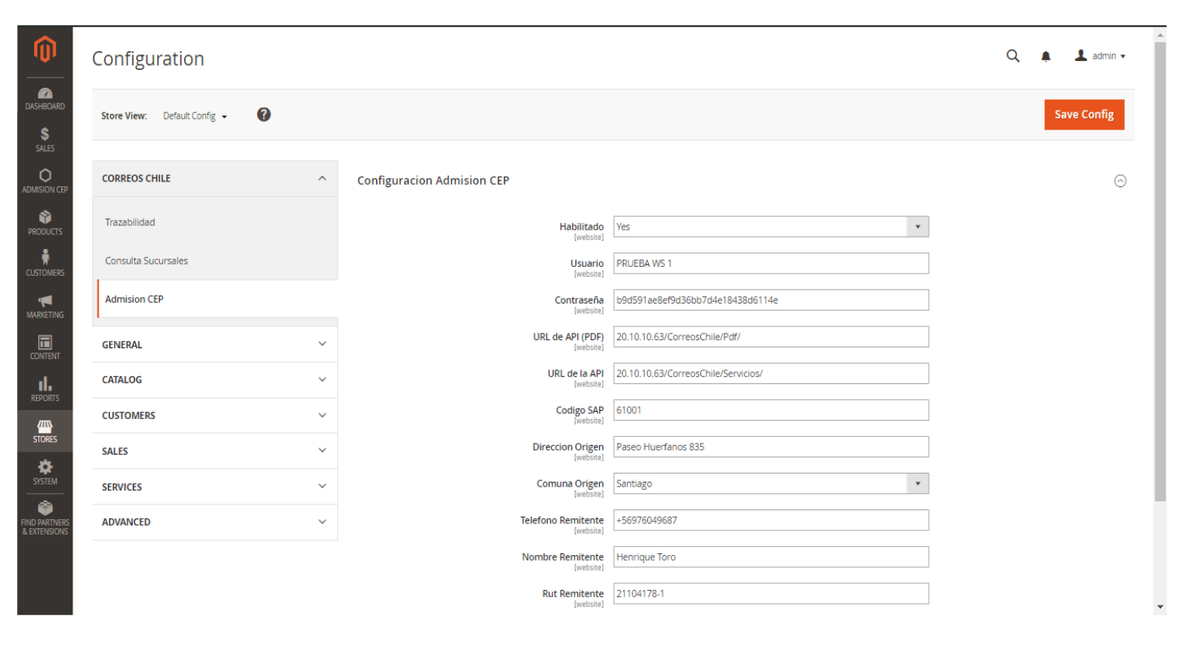Open the admin account dropdown

click(x=1100, y=56)
